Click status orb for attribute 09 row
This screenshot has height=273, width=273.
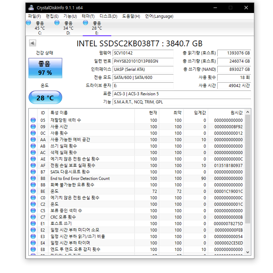pos(33,127)
